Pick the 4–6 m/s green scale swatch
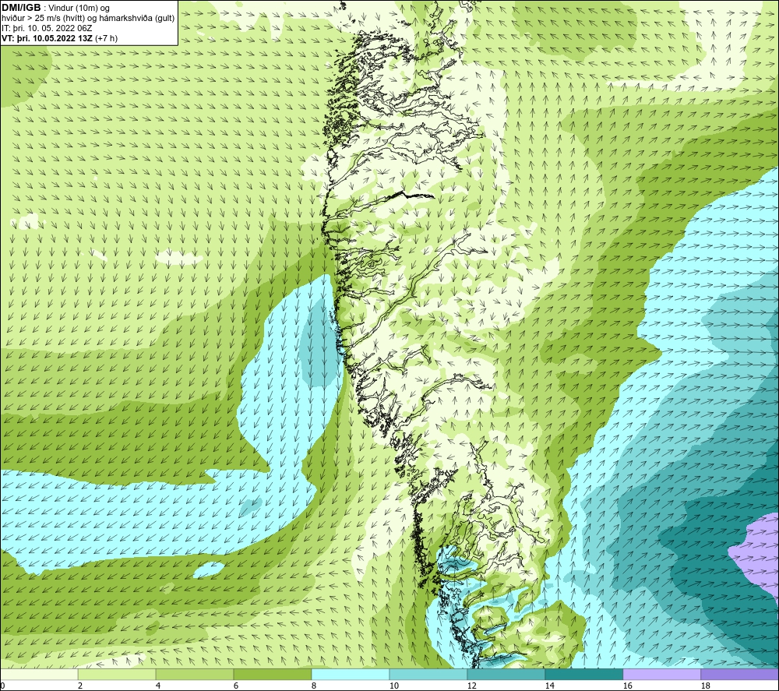Viewport: 779px width, 691px height. [x=195, y=675]
